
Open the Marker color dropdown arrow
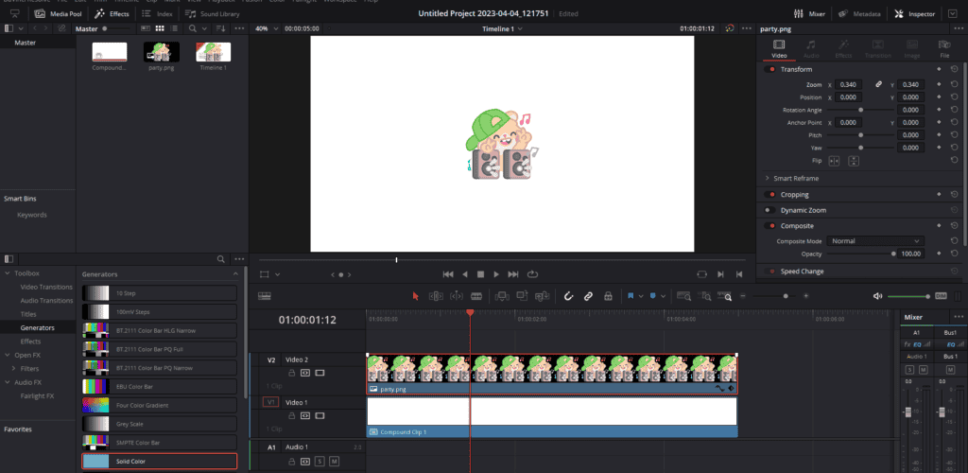tap(663, 296)
